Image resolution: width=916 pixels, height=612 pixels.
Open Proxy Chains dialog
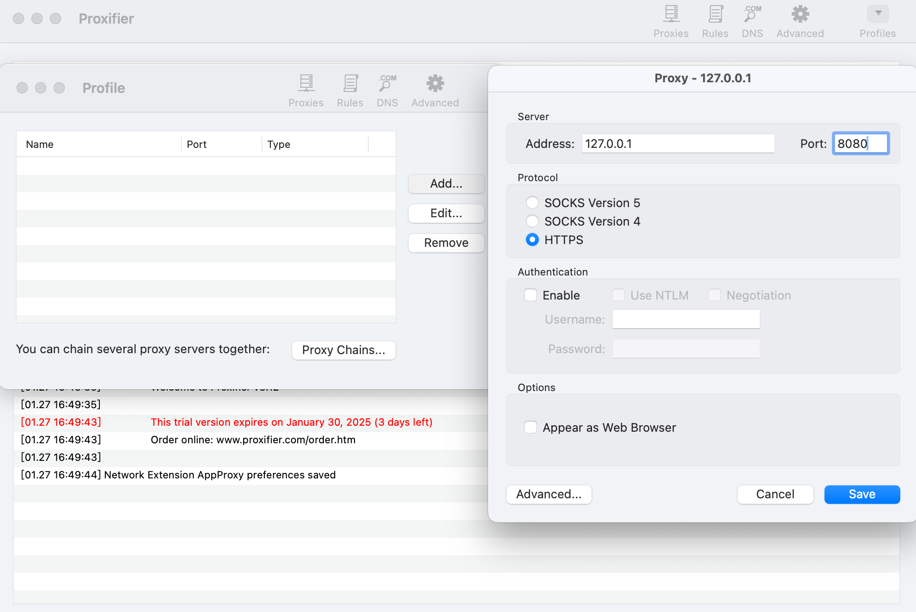point(343,350)
